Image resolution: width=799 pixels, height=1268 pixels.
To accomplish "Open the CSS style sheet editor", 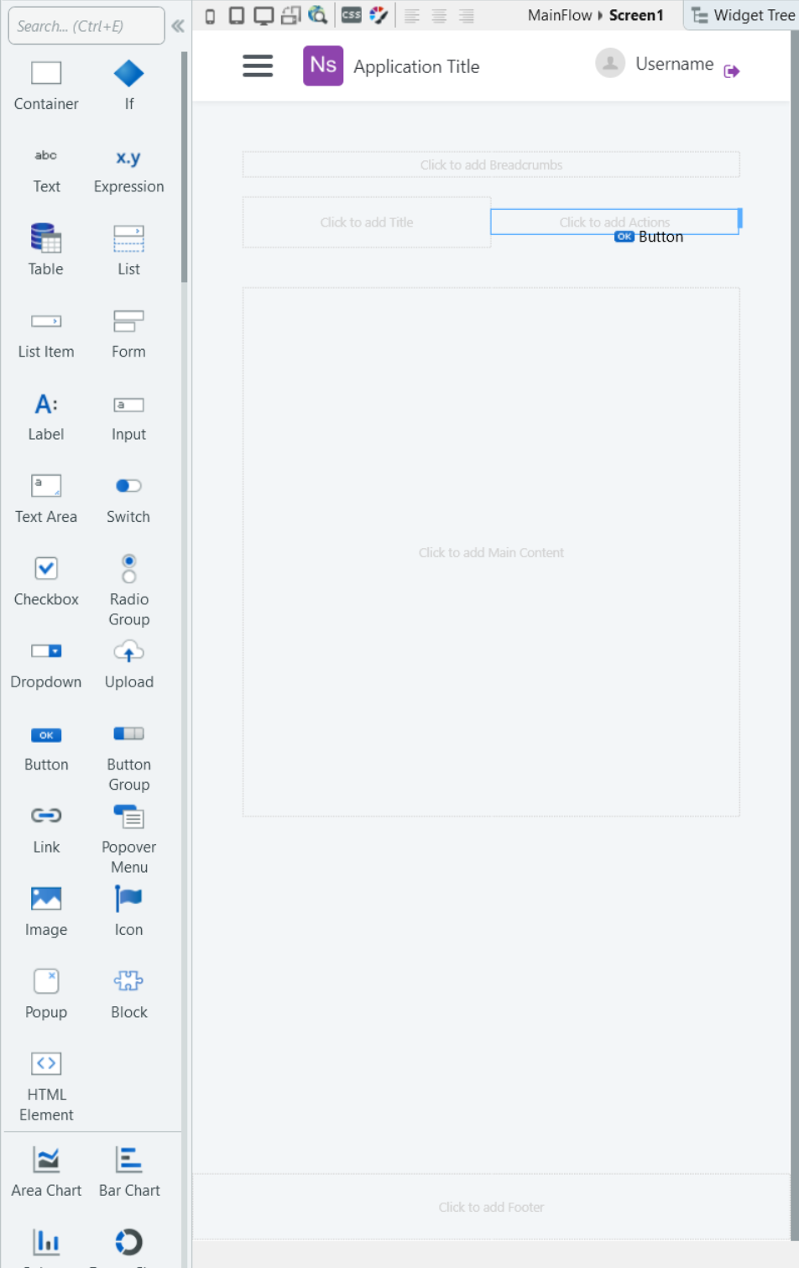I will click(x=352, y=15).
